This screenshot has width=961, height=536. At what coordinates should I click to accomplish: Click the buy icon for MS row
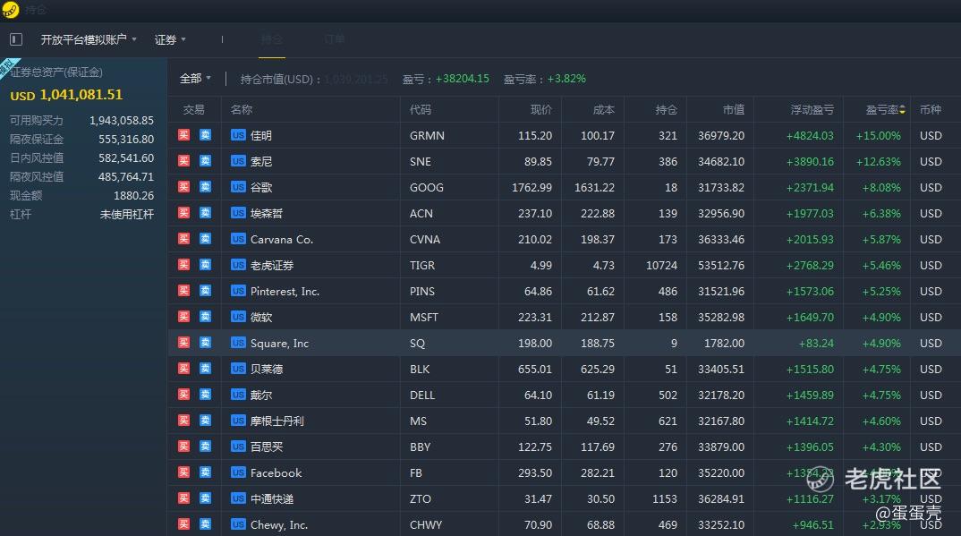(183, 421)
